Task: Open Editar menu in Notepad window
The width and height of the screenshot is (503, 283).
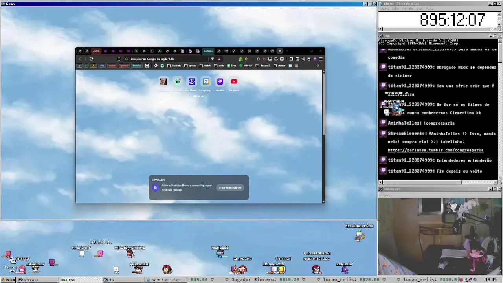Action: point(396,9)
